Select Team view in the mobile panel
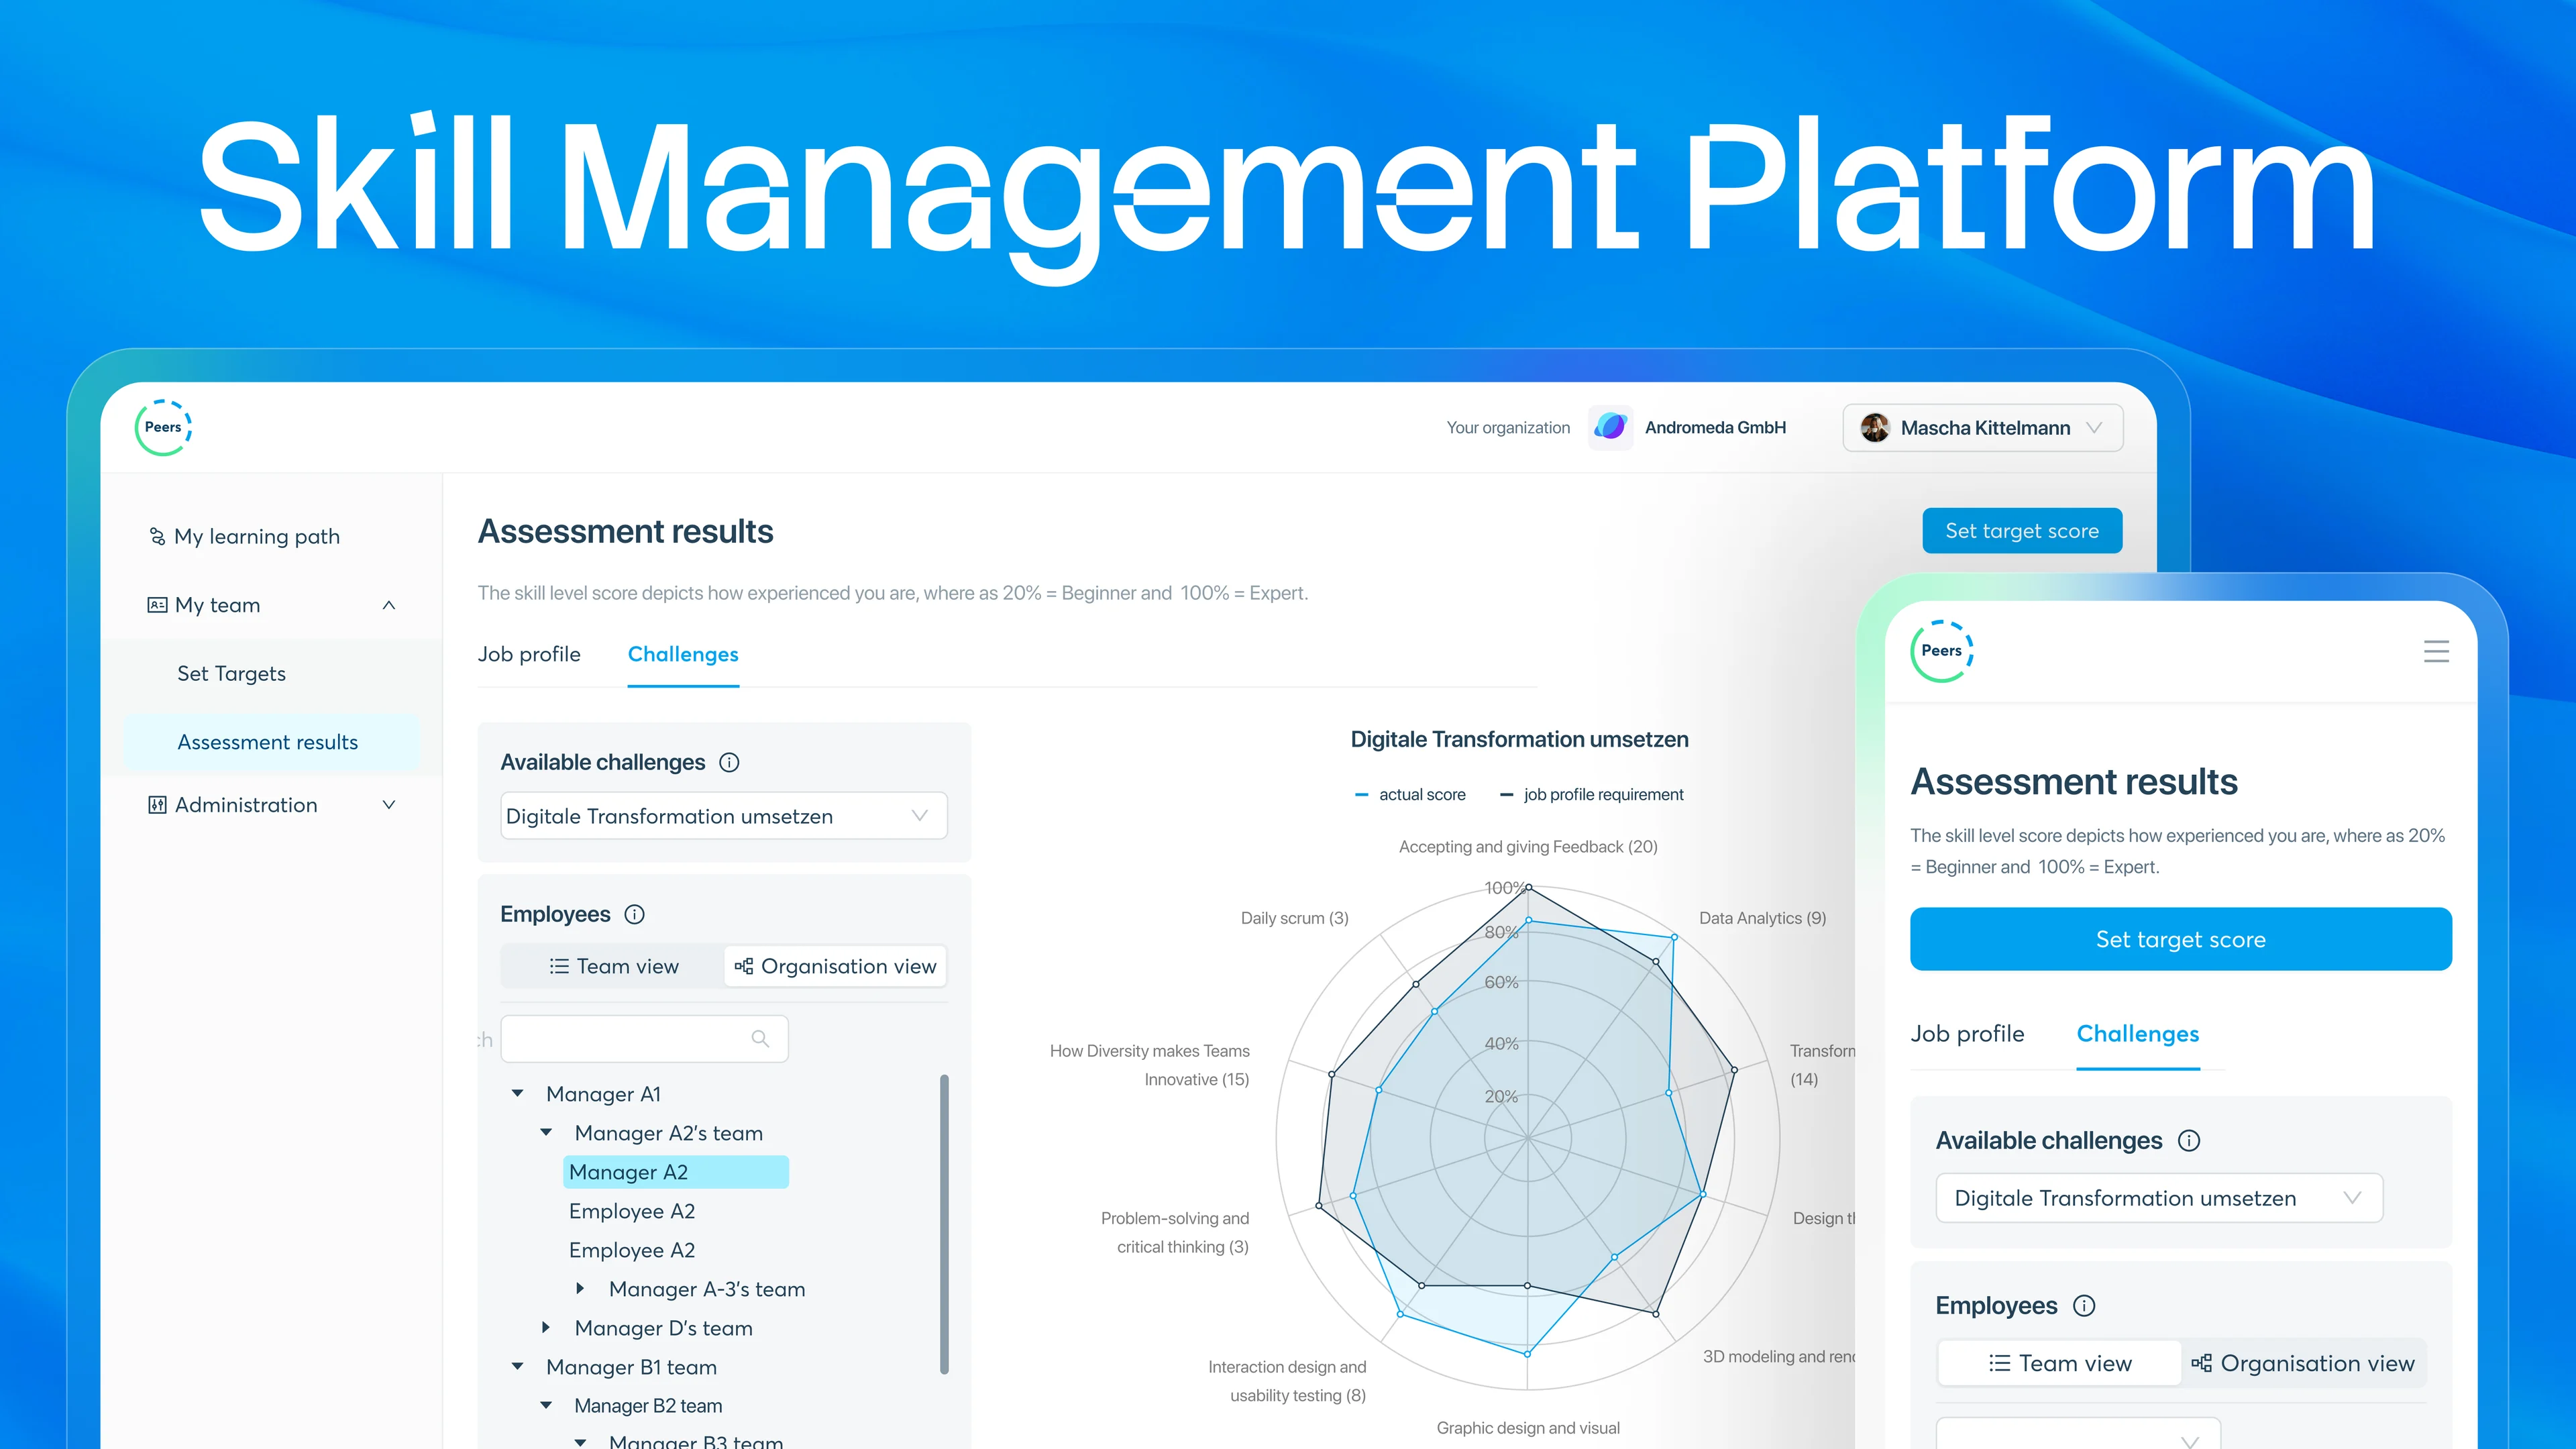The image size is (2576, 1449). [x=2059, y=1364]
